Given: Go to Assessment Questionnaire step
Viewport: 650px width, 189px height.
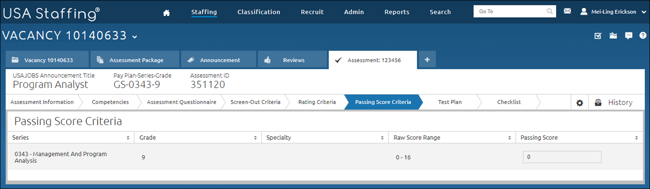Looking at the screenshot, I should (182, 102).
